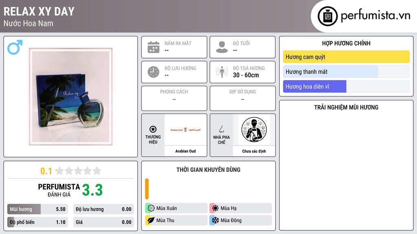Click the clock icon for Độ lưu hương

(x=154, y=72)
